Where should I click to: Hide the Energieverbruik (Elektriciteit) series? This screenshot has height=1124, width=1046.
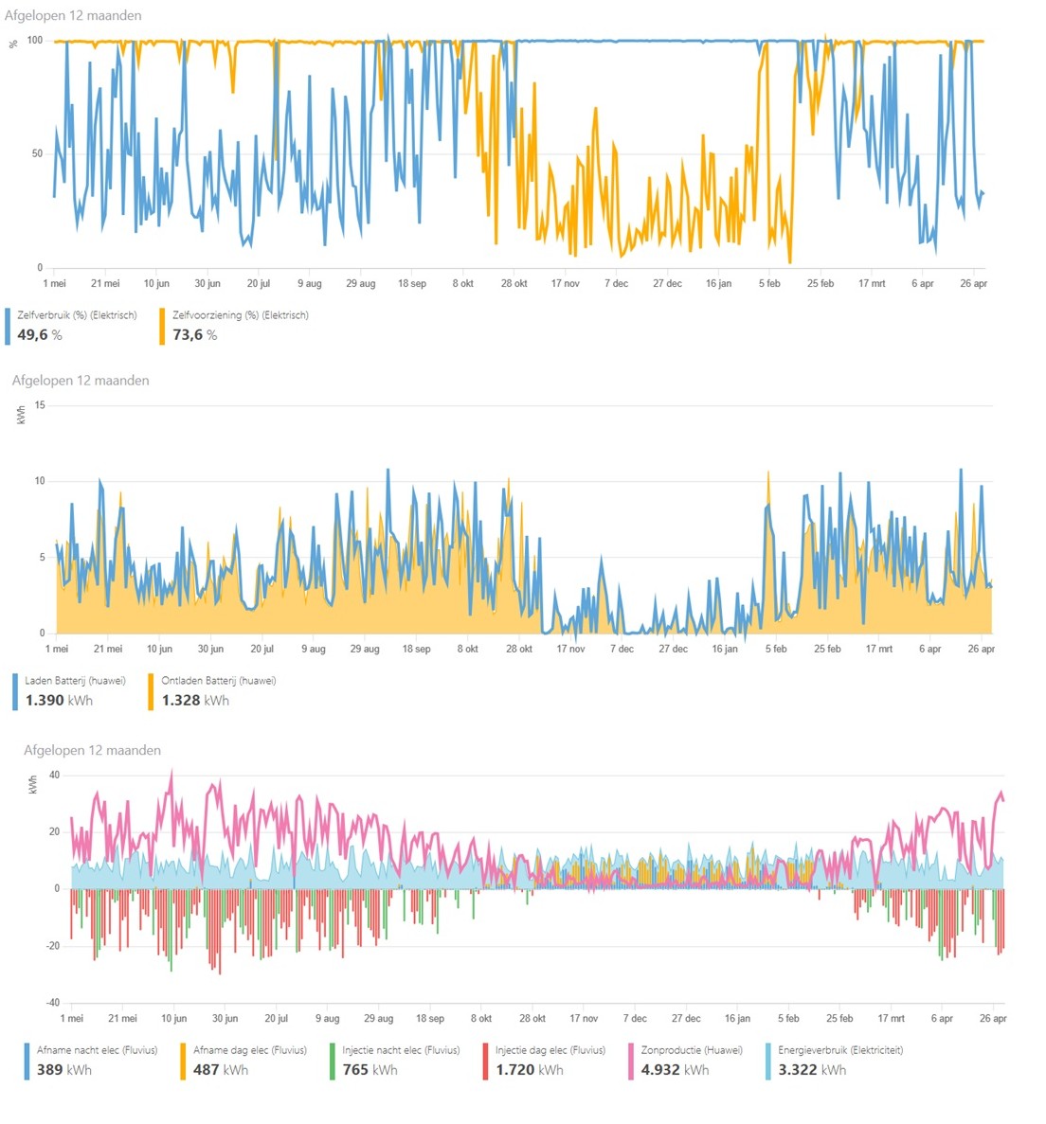tap(839, 1050)
